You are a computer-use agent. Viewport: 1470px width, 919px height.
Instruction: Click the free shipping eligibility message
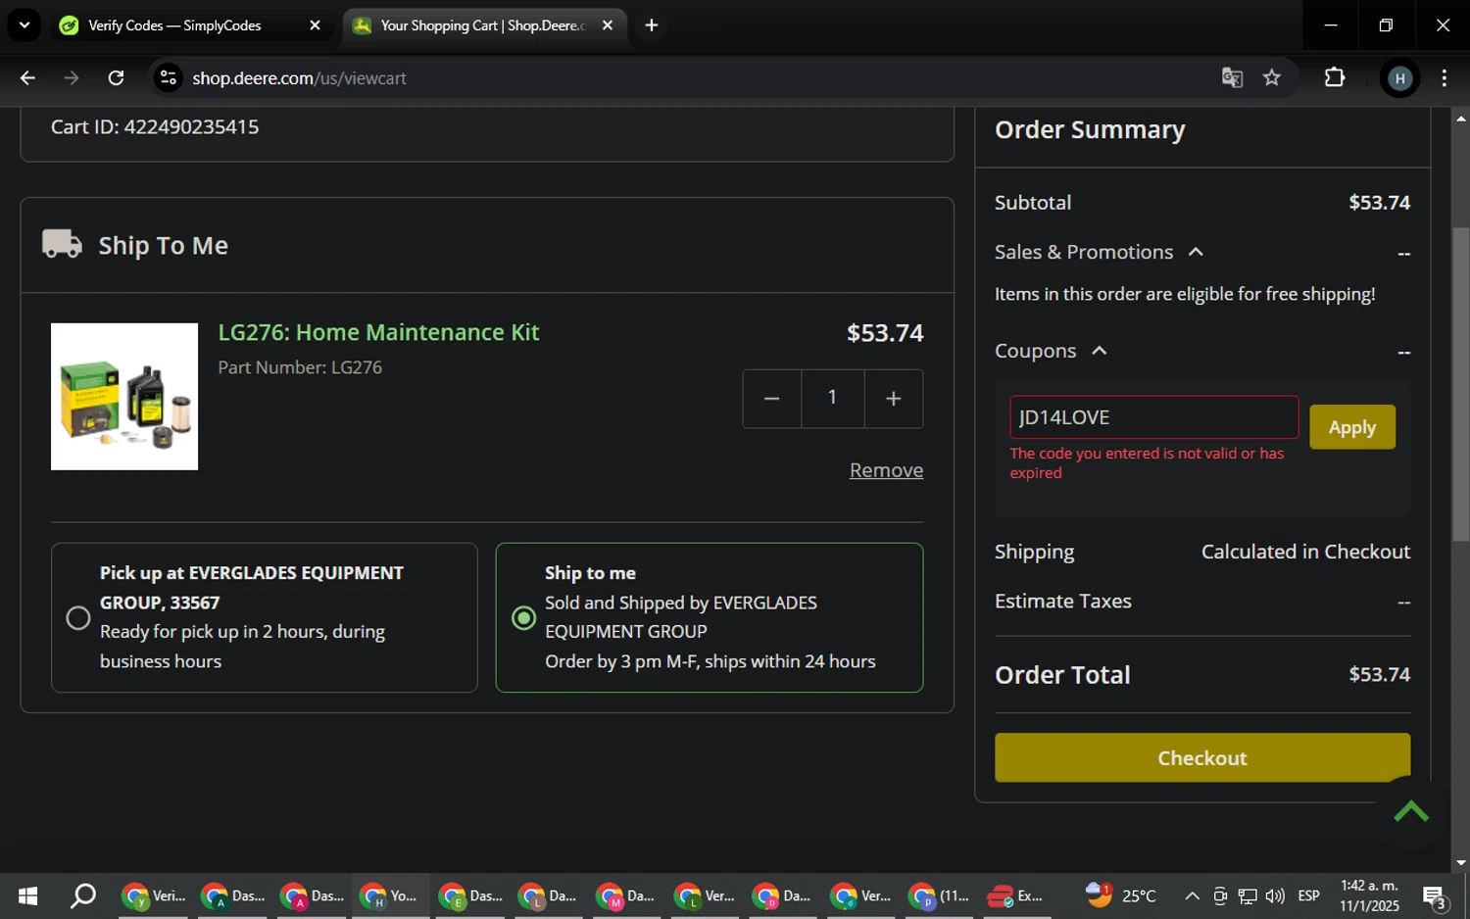(x=1185, y=294)
